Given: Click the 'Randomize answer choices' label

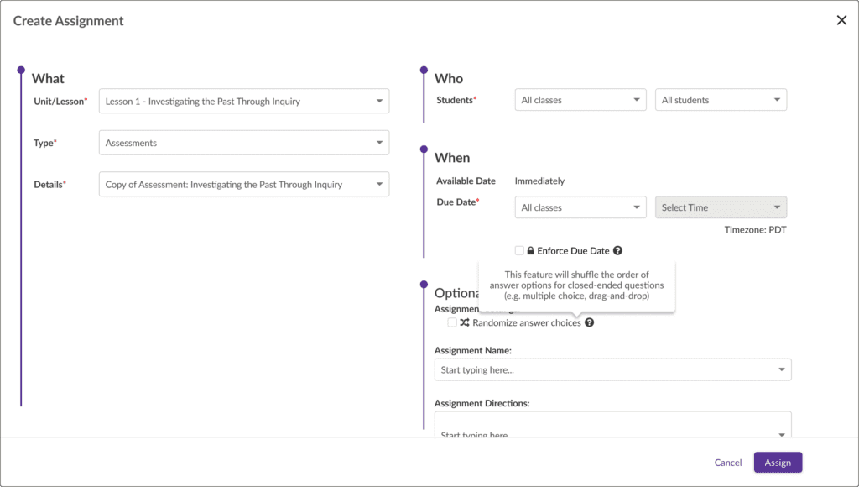Looking at the screenshot, I should pyautogui.click(x=527, y=323).
